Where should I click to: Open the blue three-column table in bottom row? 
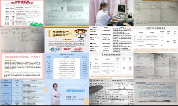tap(22, 92)
